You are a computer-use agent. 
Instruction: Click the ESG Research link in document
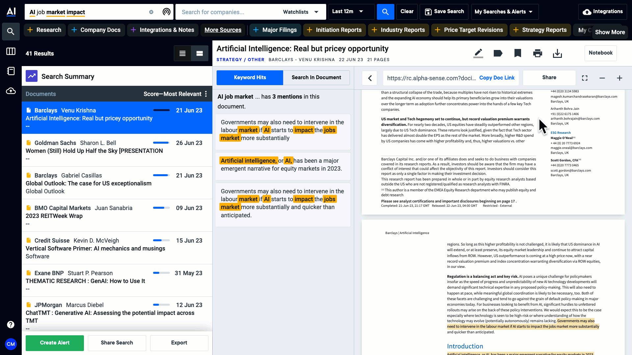(561, 133)
